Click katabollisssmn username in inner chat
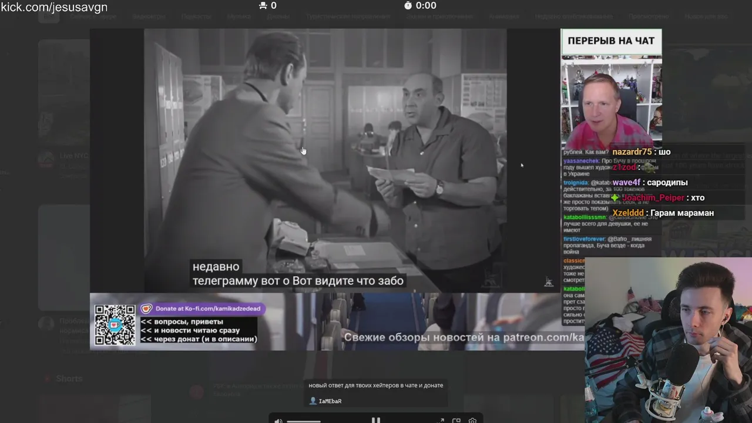The height and width of the screenshot is (423, 752). (x=585, y=217)
